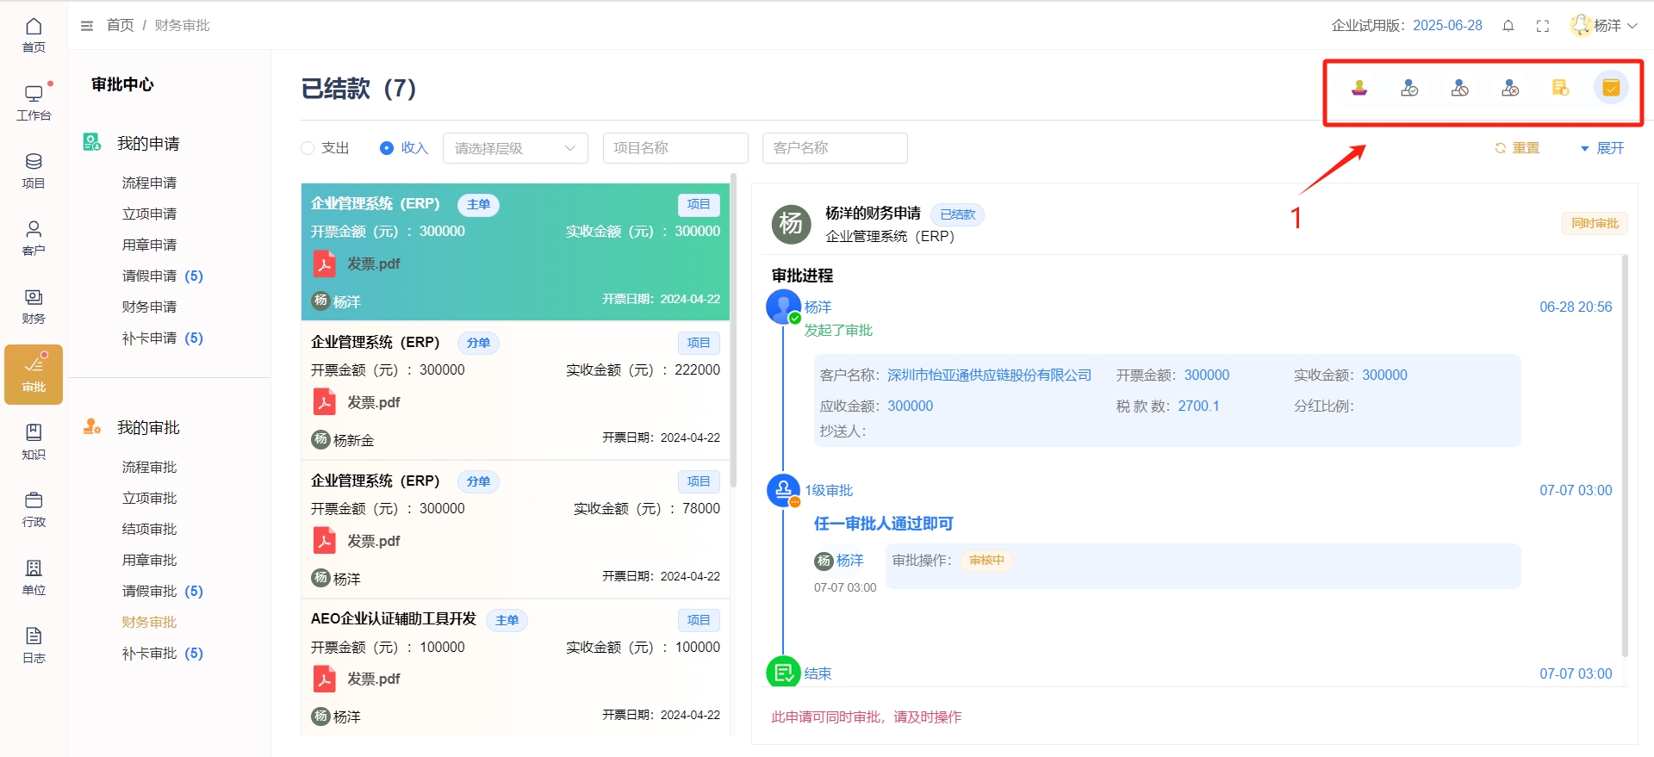This screenshot has height=757, width=1654.
Task: Select ERP card with 实收金额 78000
Action: coord(515,529)
